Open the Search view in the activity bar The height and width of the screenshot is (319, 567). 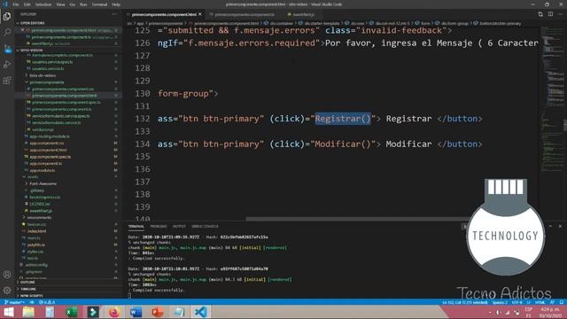point(7,33)
